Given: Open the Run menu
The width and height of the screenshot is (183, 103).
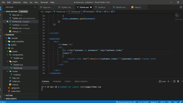Looking at the screenshot, I should pyautogui.click(x=36, y=2).
